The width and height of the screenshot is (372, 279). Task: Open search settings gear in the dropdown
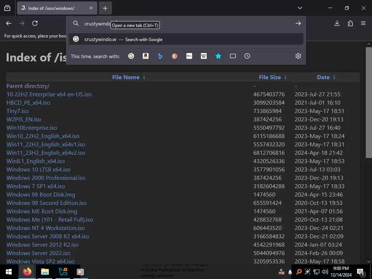298,56
